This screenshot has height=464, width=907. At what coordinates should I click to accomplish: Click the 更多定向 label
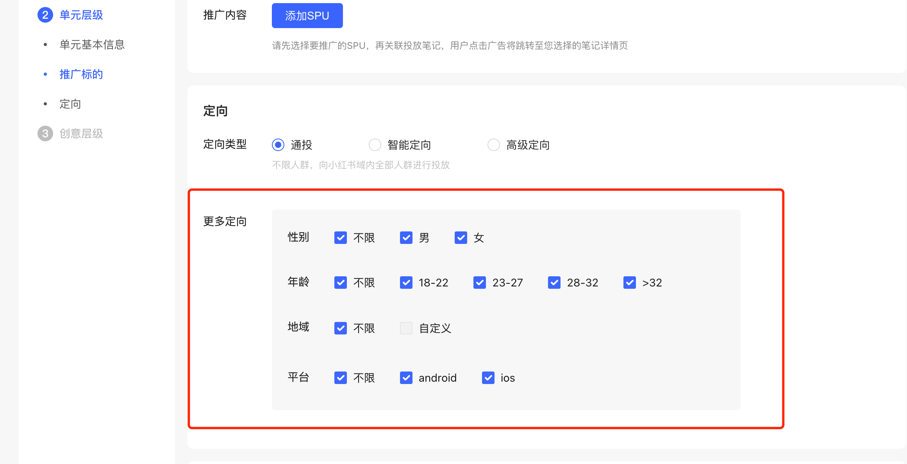pyautogui.click(x=225, y=222)
